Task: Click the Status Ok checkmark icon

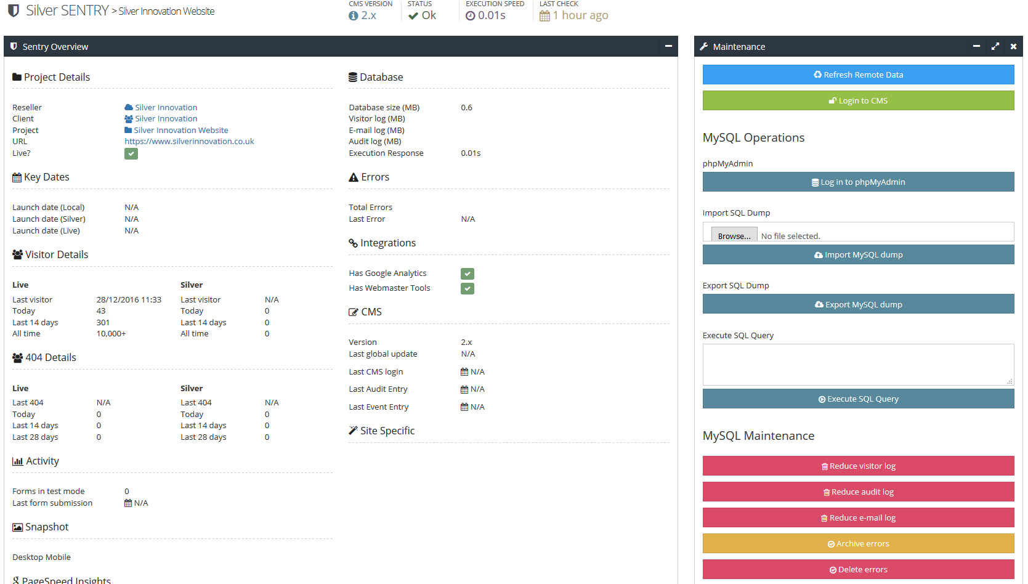Action: click(x=413, y=16)
